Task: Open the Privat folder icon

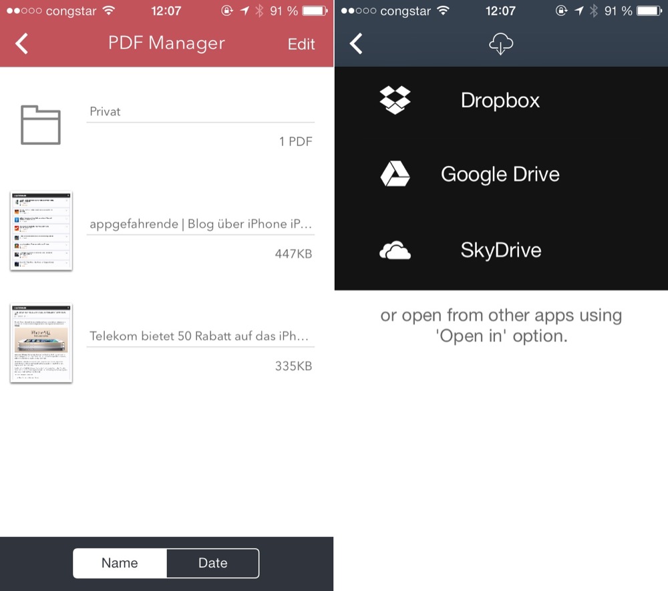Action: (x=41, y=125)
